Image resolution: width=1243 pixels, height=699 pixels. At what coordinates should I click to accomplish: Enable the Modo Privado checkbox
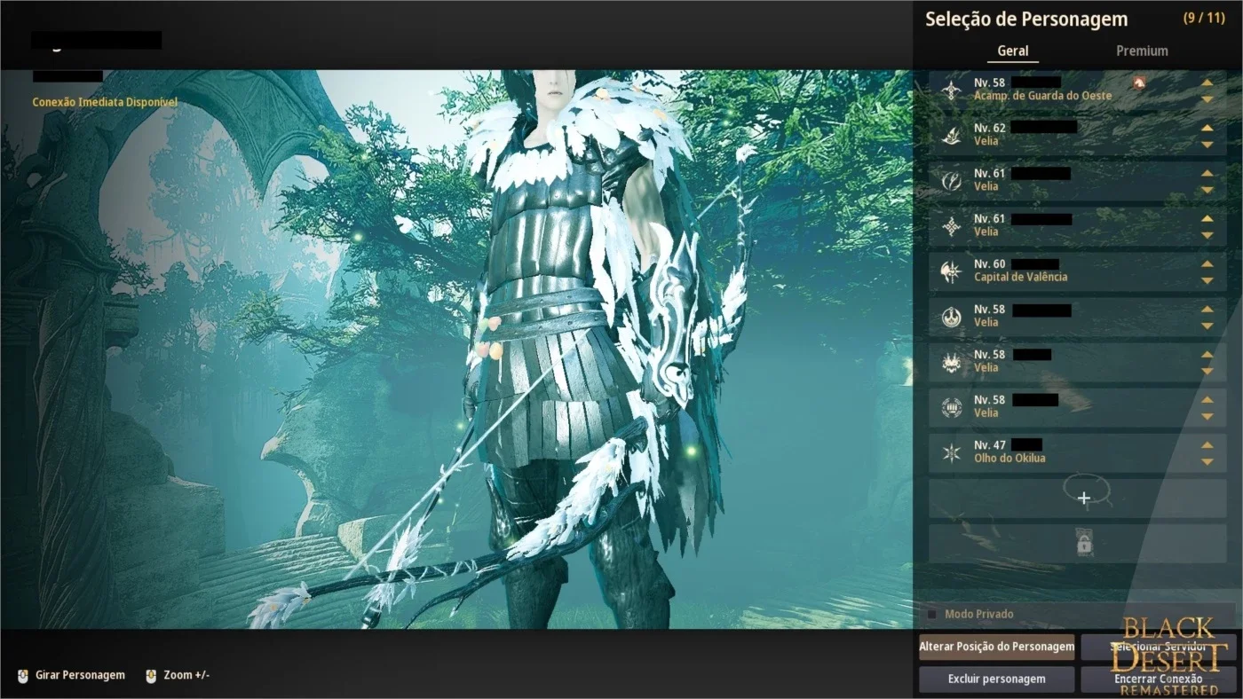coord(932,614)
